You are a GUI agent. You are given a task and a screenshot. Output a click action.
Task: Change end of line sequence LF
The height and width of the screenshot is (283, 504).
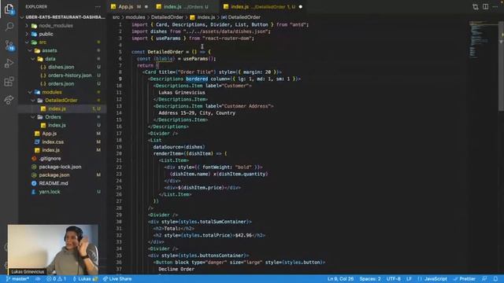click(409, 279)
